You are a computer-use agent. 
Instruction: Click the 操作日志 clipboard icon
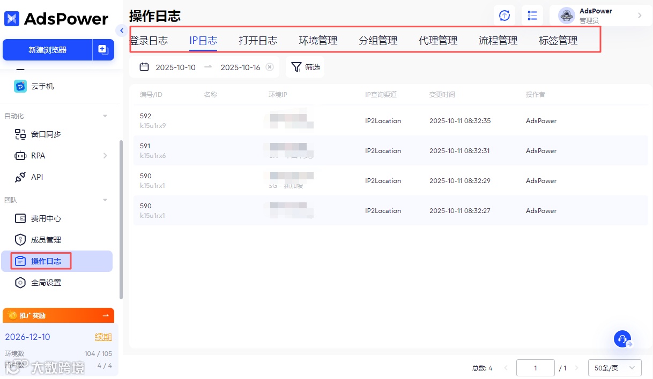(x=20, y=261)
